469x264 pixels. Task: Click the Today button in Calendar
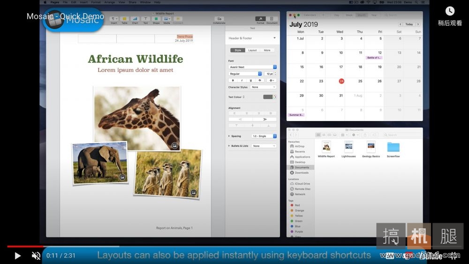pos(409,24)
